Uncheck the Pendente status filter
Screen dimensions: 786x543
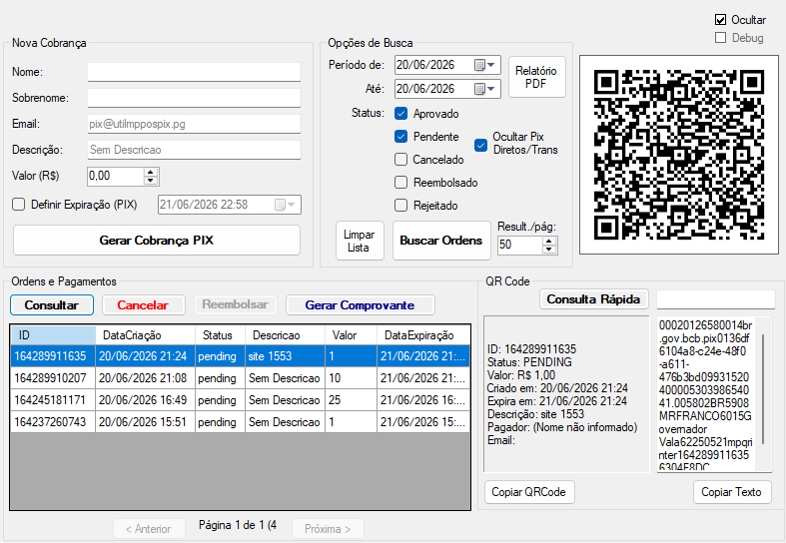point(401,137)
